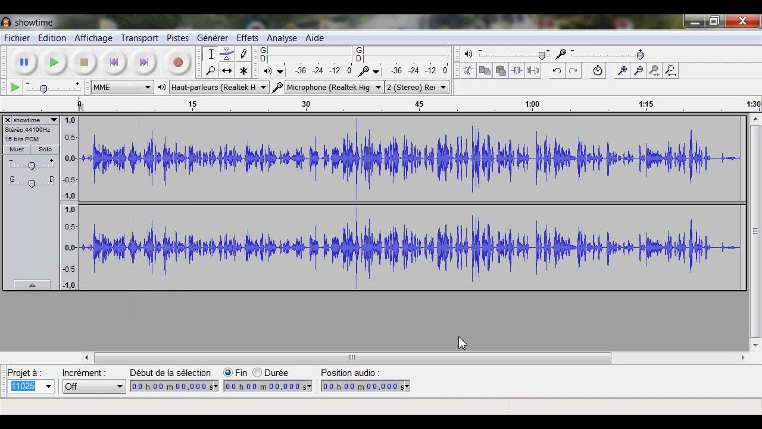Select the Durée radio button

257,372
